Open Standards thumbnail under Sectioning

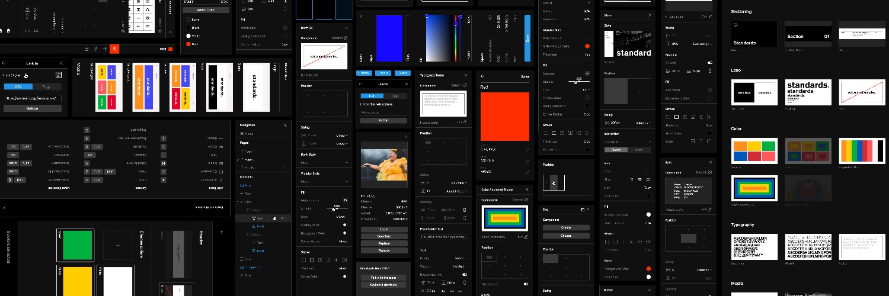(754, 34)
